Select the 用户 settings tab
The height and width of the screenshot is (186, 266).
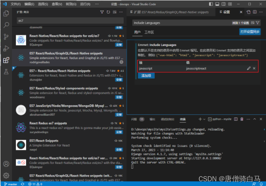(x=137, y=32)
